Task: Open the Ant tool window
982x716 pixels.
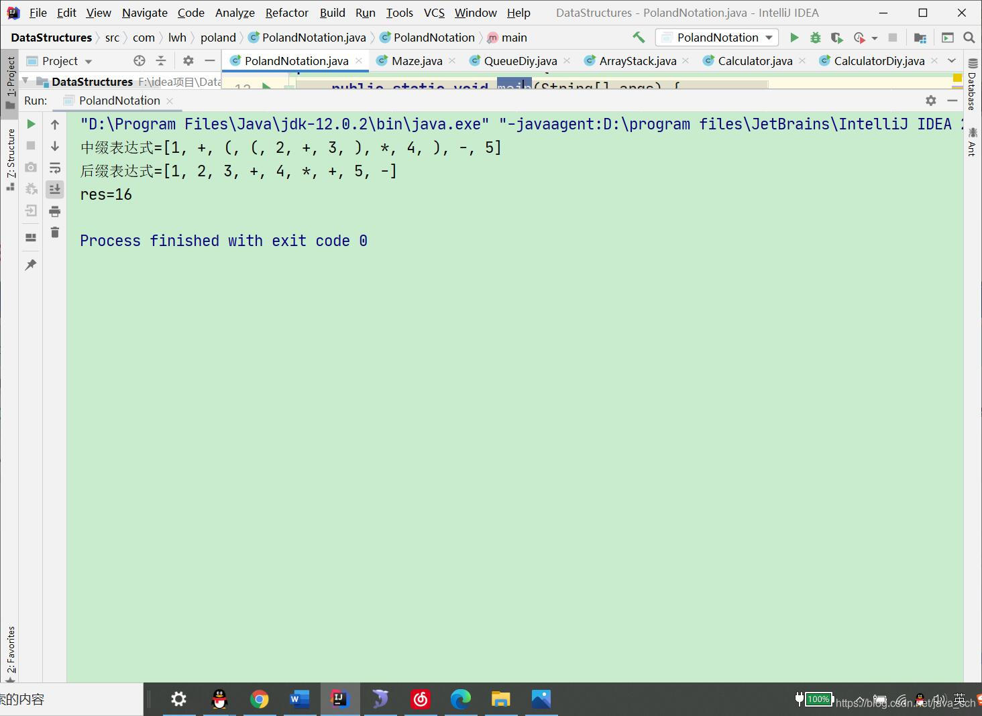Action: (x=972, y=141)
